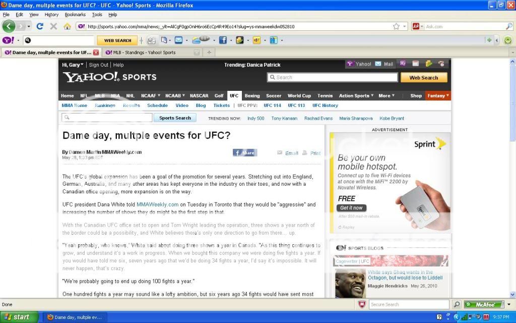The image size is (516, 323).
Task: Click the yellow WEB SEARCH toolbar button
Action: point(117,40)
